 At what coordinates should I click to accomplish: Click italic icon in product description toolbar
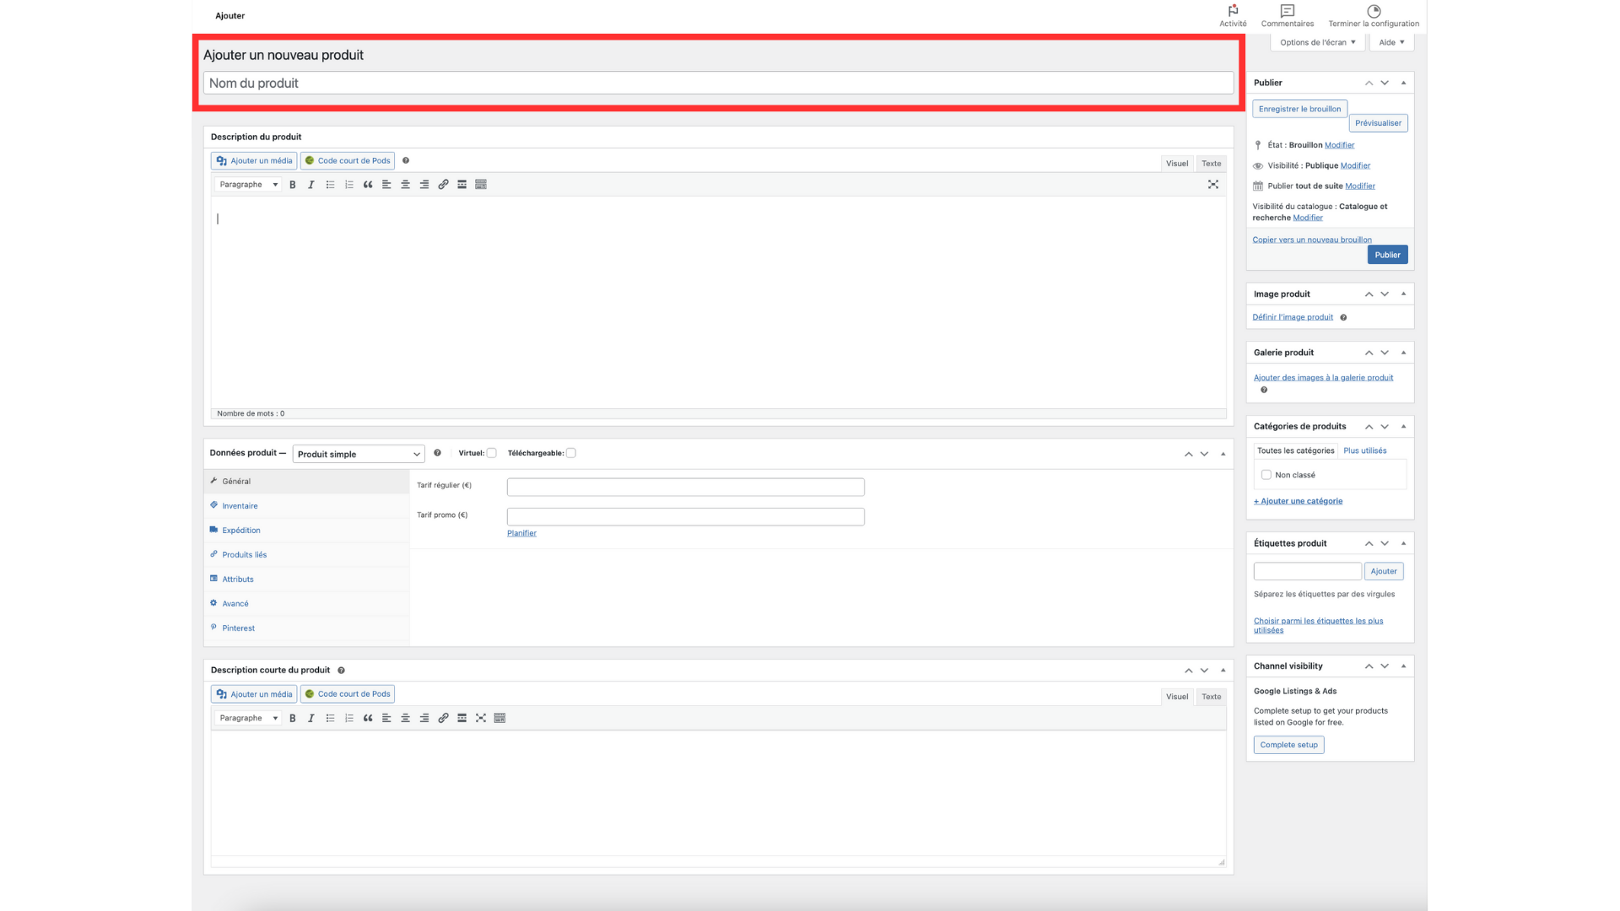[311, 185]
